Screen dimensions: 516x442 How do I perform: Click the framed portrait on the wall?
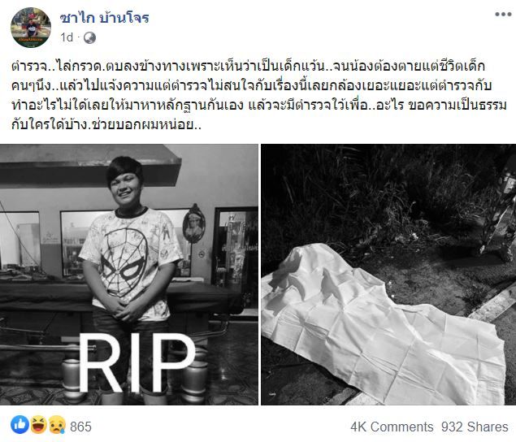pos(193,223)
